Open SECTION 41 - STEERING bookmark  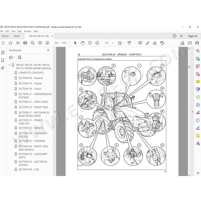tap(32, 141)
